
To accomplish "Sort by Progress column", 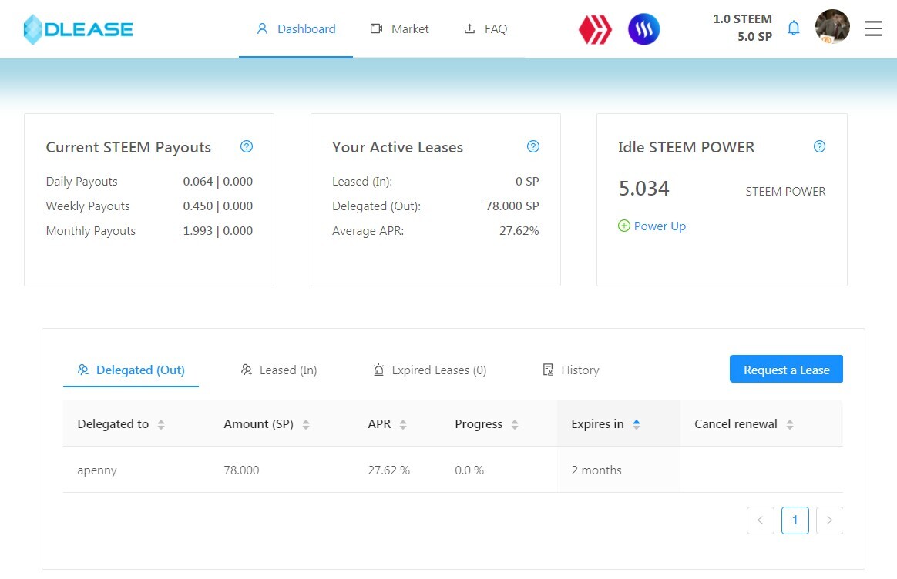I will [x=487, y=424].
